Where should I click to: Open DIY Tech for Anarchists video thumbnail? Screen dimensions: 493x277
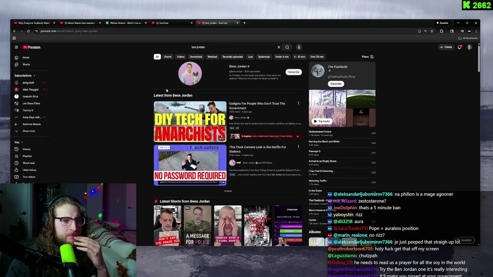190,122
